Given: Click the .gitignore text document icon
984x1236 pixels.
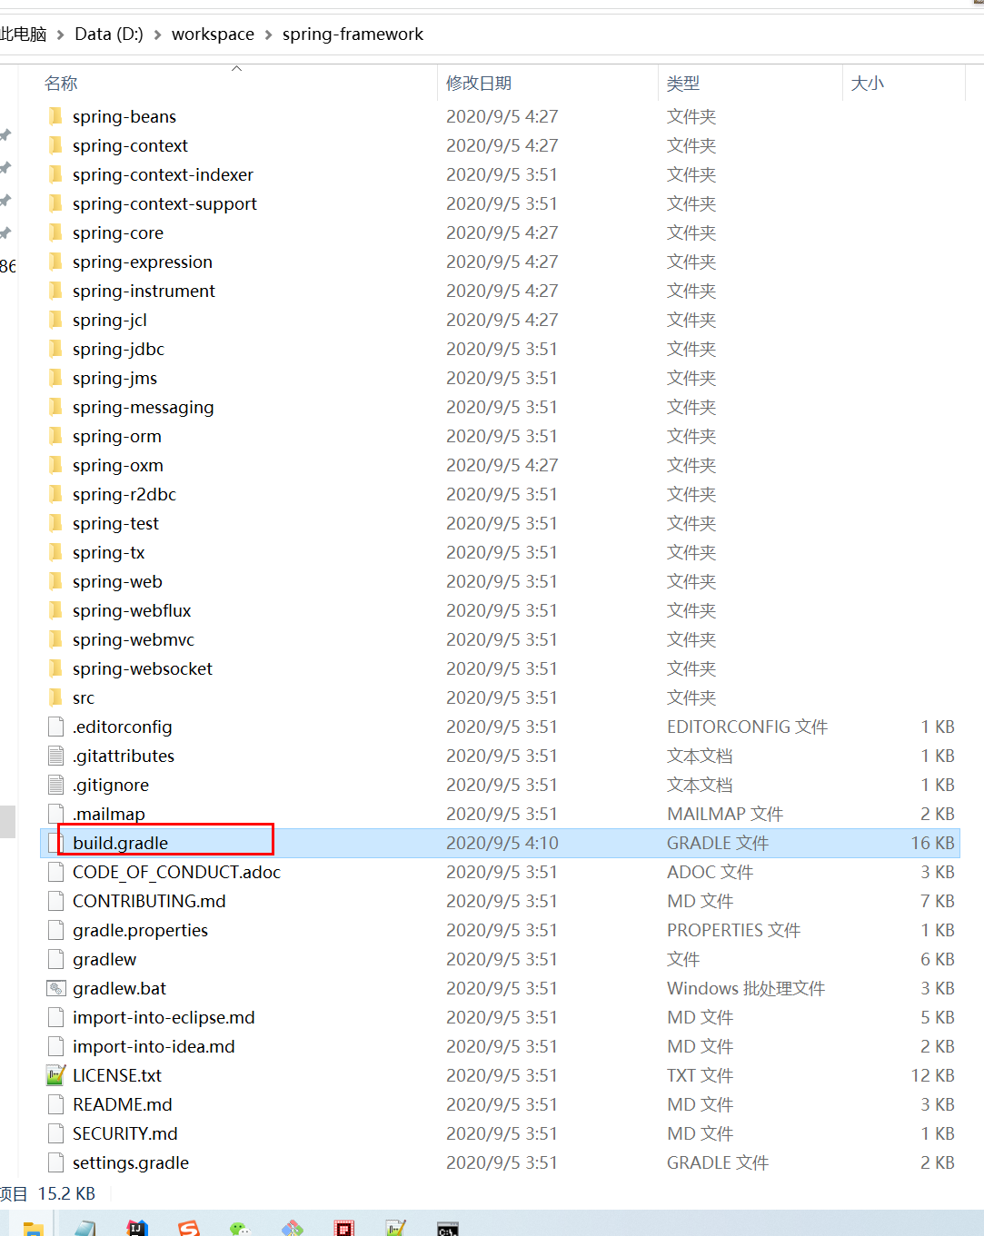Looking at the screenshot, I should 55,785.
